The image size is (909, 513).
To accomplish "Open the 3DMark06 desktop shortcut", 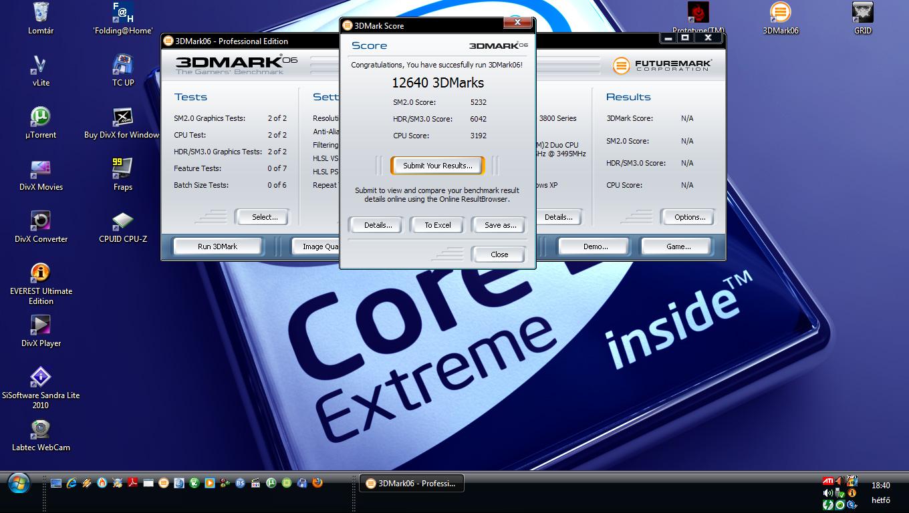I will coord(780,19).
